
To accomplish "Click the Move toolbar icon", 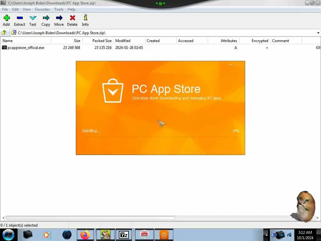I will point(59,18).
